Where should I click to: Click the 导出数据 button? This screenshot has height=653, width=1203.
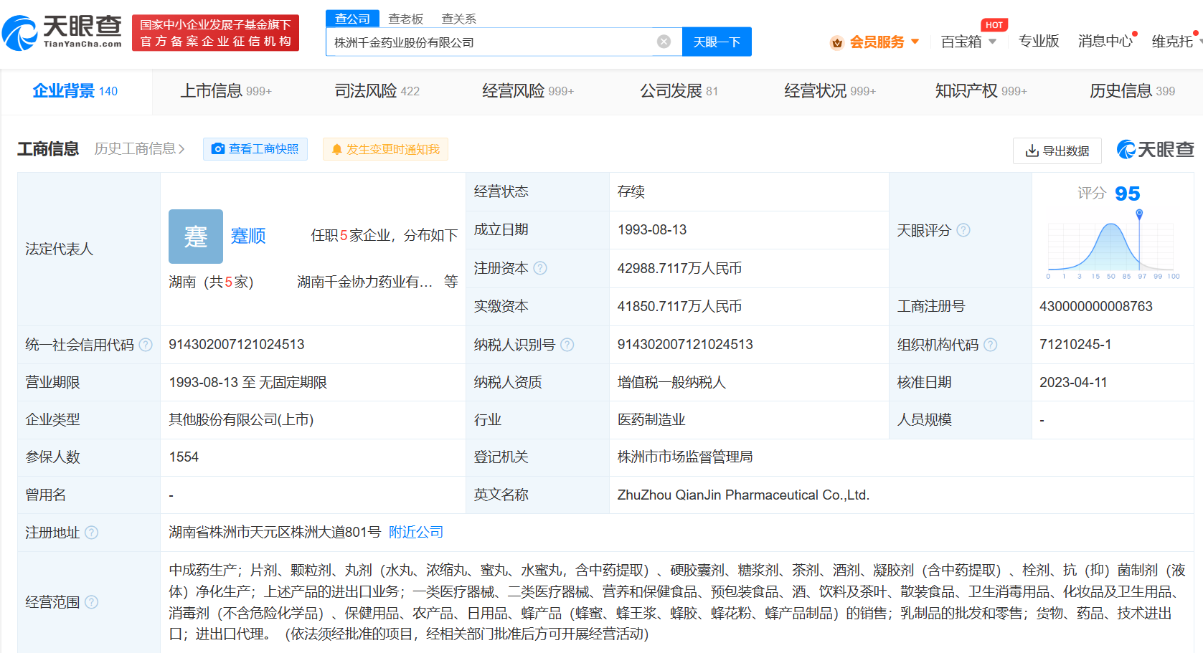point(1057,151)
